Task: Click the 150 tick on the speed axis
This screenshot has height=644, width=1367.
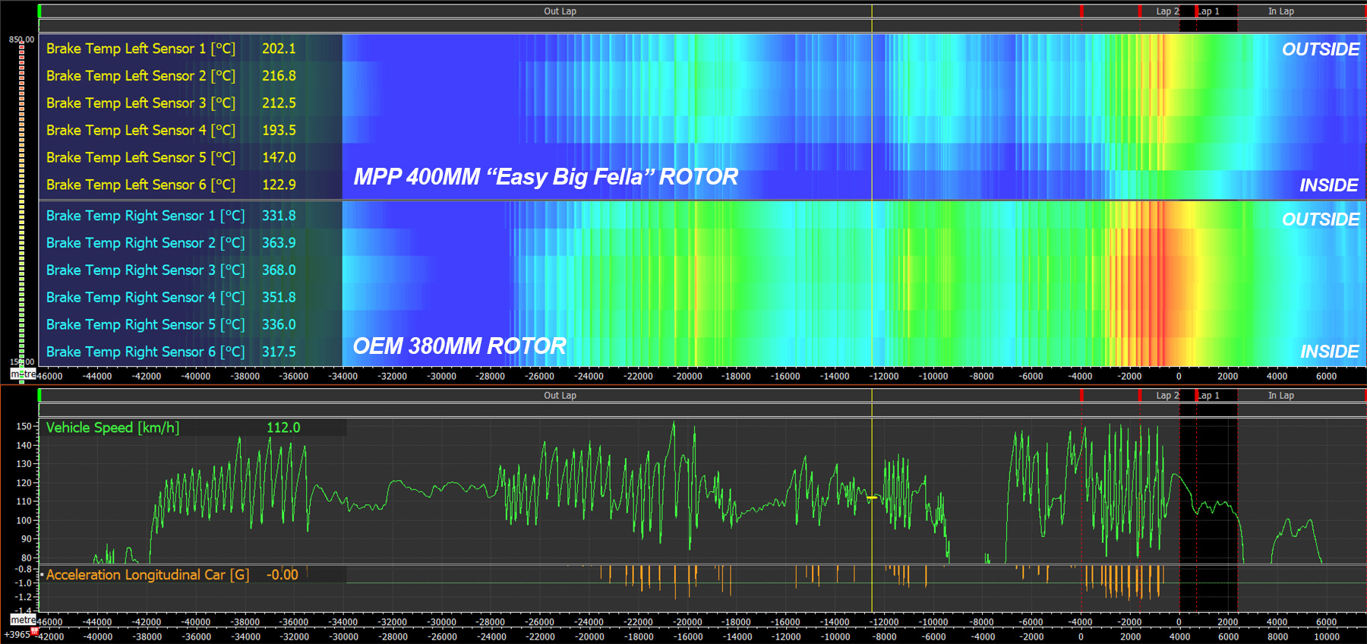Action: point(24,427)
